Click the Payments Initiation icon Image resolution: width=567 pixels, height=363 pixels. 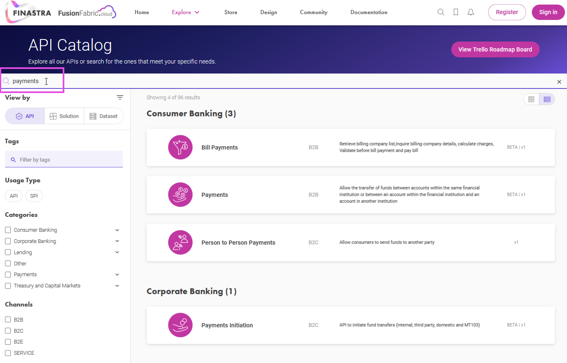180,325
